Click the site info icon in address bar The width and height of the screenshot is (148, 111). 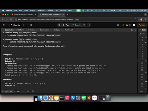coord(16,19)
